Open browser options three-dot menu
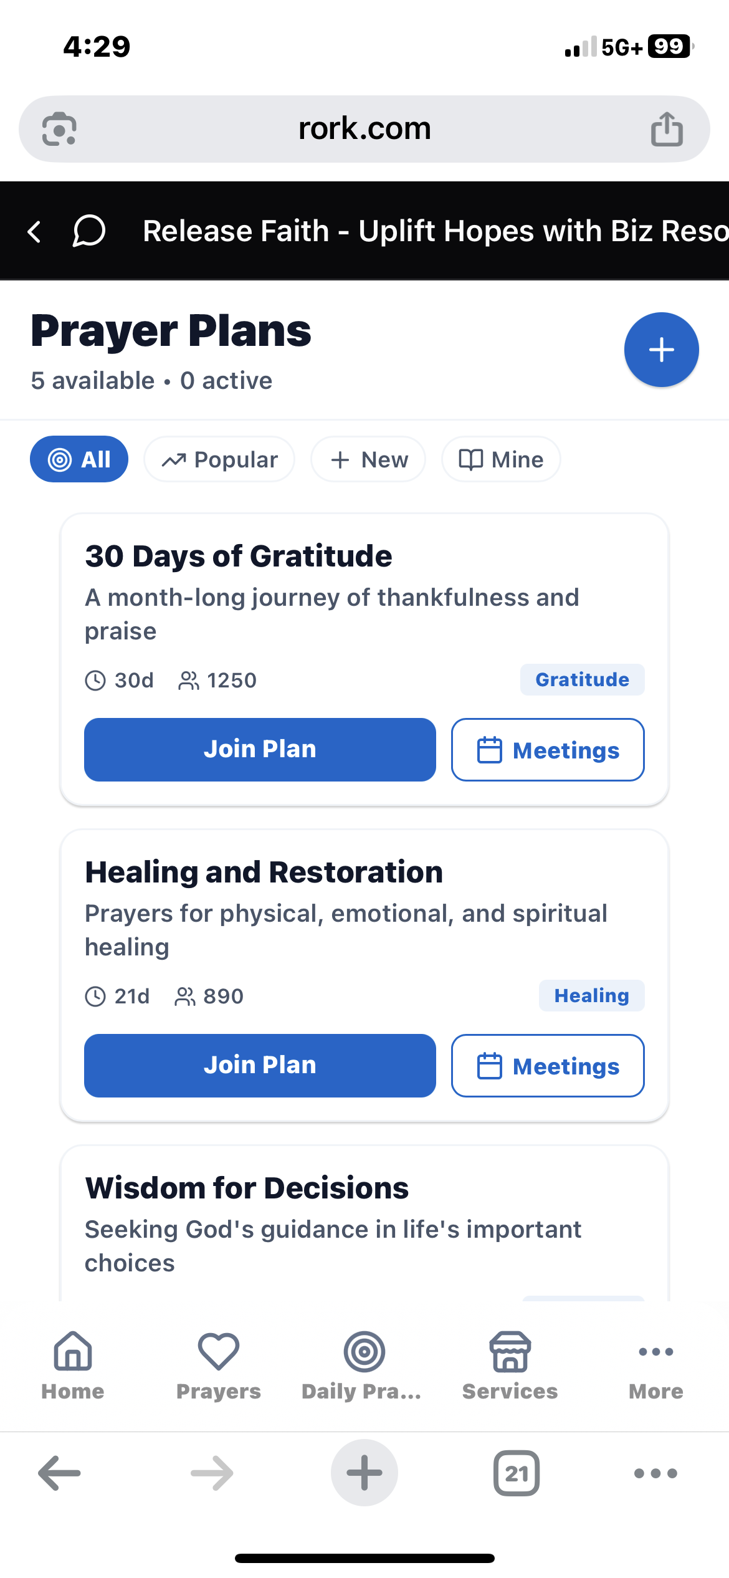This screenshot has height=1578, width=729. [x=655, y=1473]
